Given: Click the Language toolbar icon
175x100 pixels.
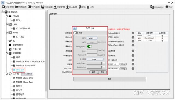Looking at the screenshot, I should [152, 7].
